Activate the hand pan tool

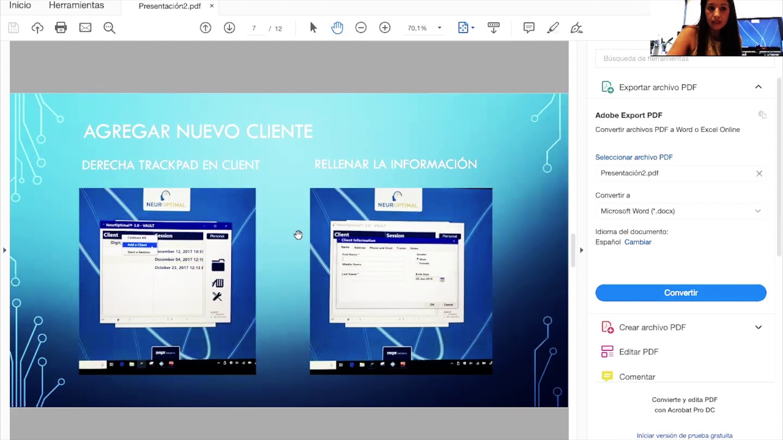tap(337, 28)
